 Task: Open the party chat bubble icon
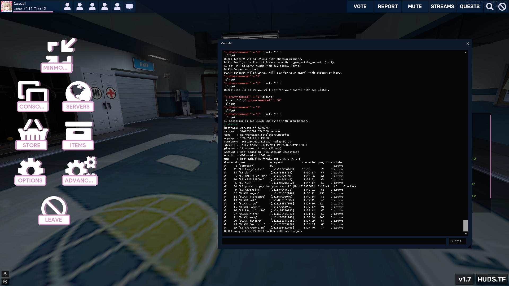tap(129, 7)
